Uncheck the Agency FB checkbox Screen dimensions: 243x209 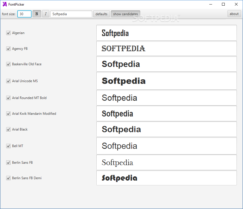(8, 49)
